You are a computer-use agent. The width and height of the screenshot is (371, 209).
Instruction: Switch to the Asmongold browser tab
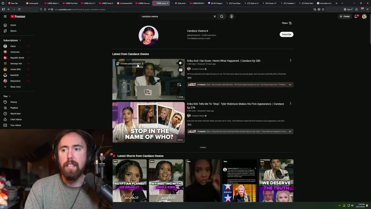pyautogui.click(x=32, y=3)
